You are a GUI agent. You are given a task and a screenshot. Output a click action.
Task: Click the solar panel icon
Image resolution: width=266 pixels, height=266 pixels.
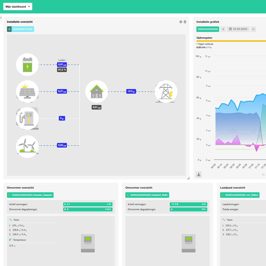(27, 91)
